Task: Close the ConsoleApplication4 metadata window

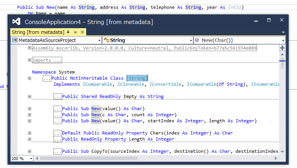Action: (x=282, y=20)
